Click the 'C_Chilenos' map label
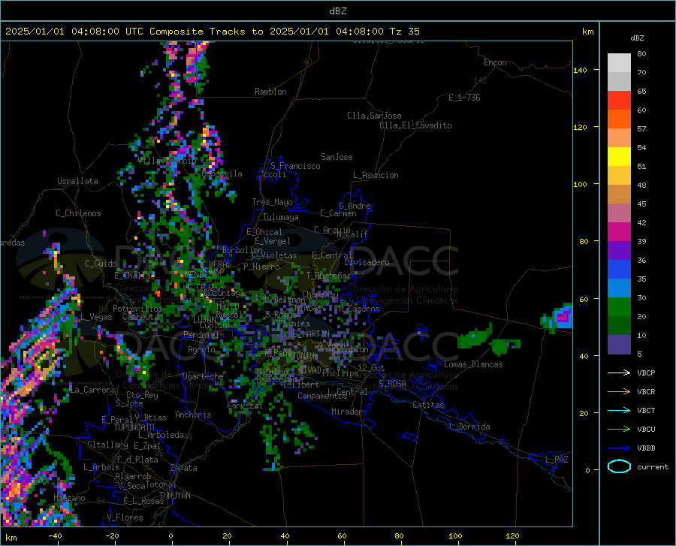 click(78, 213)
